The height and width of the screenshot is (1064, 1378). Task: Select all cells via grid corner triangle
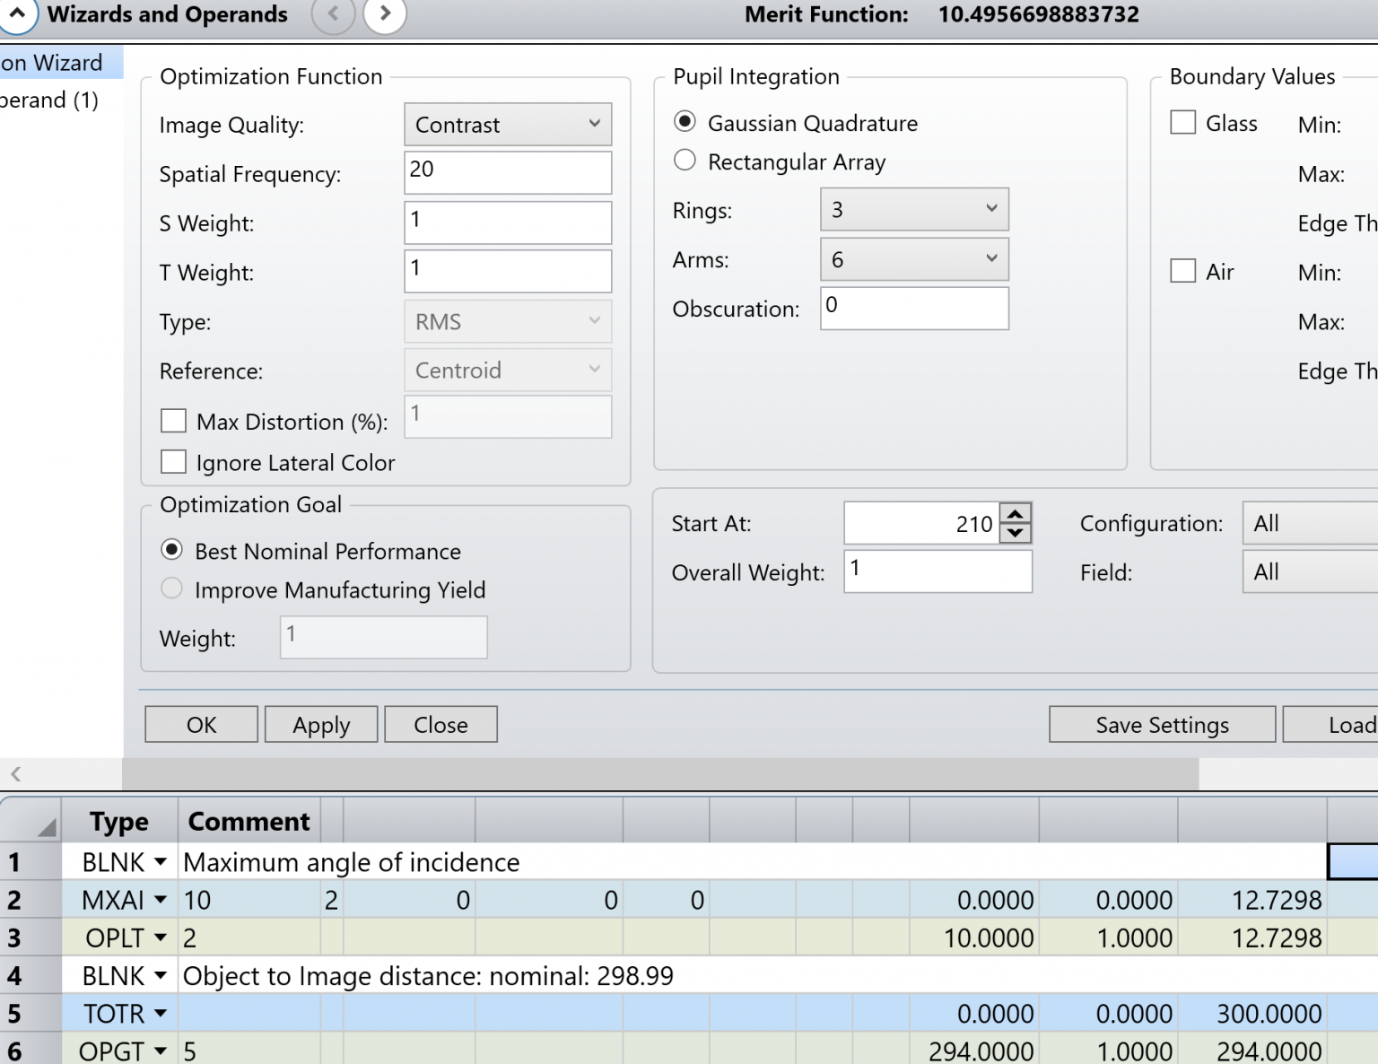point(47,826)
